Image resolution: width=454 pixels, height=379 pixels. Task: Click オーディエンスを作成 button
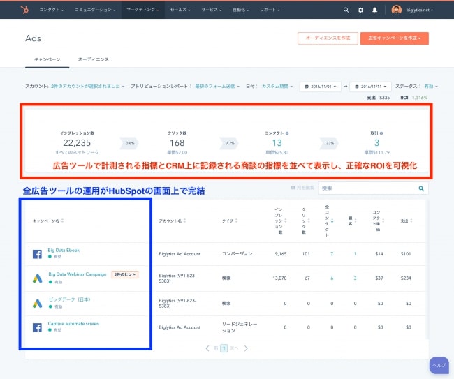click(x=328, y=38)
